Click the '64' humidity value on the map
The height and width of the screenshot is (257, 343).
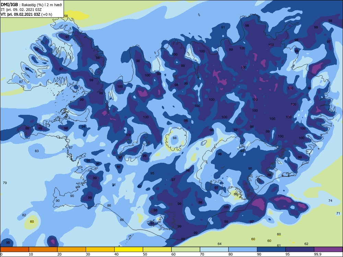coord(220,244)
